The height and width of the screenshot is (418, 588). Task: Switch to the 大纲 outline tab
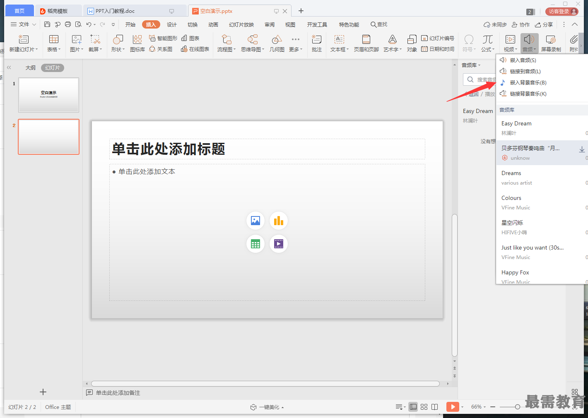coord(31,67)
